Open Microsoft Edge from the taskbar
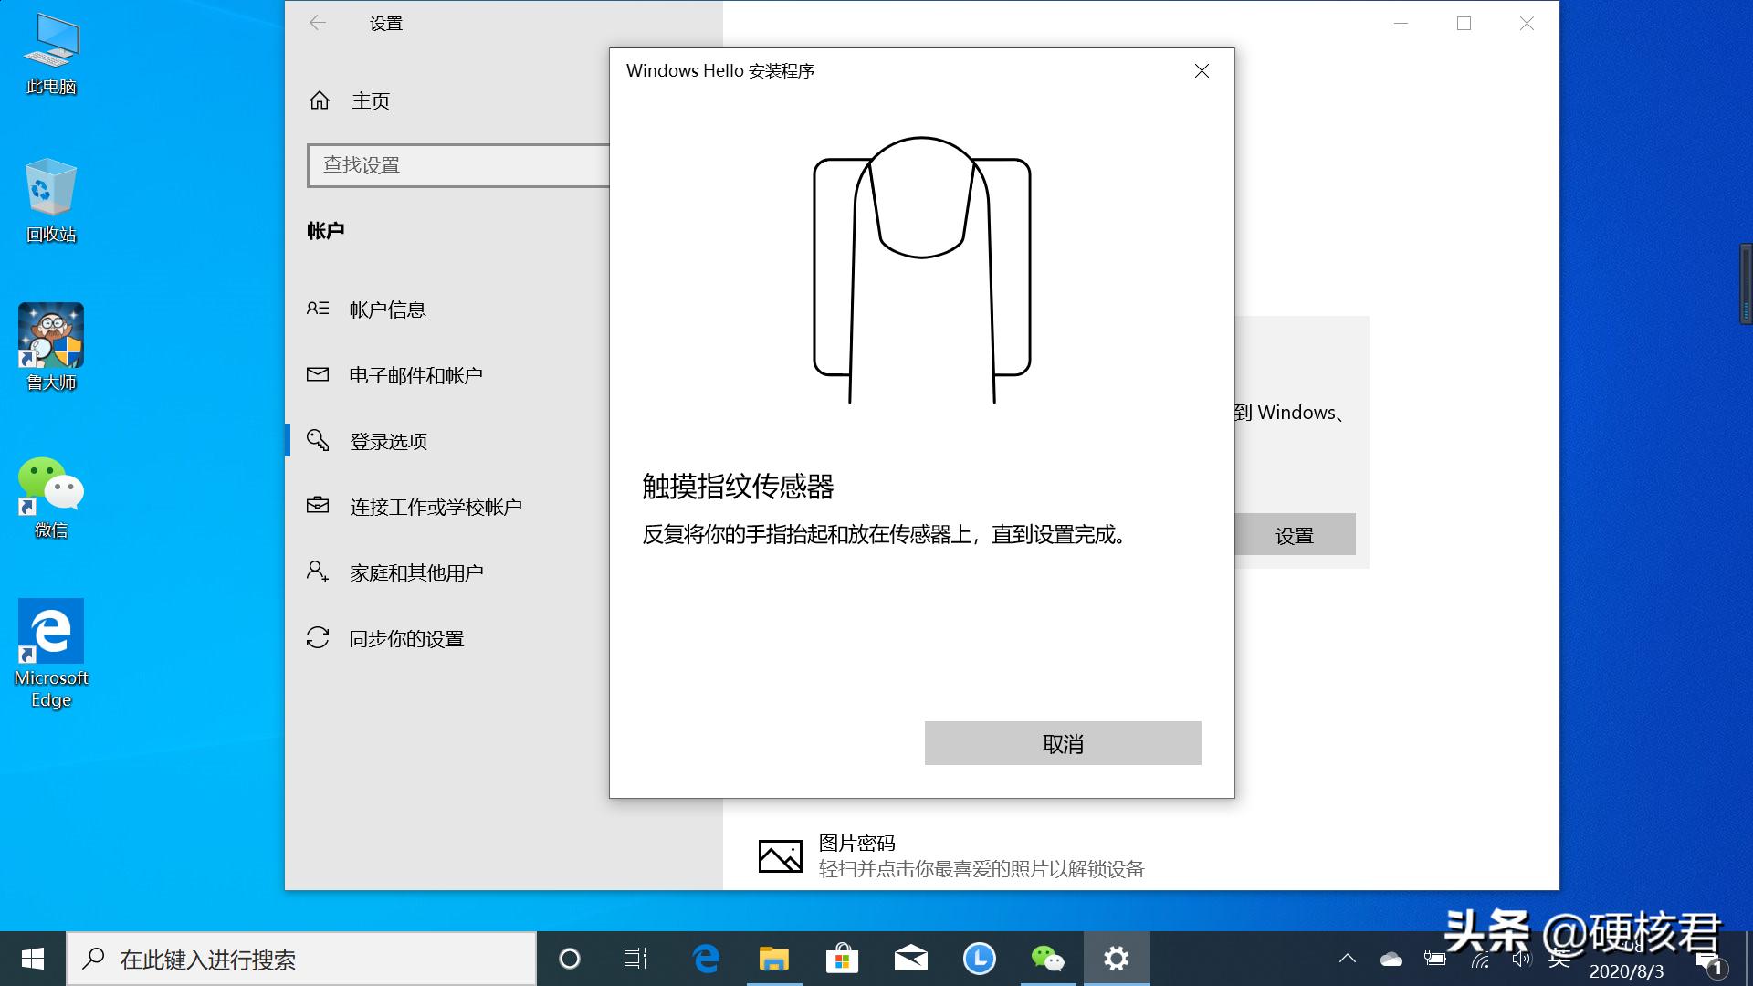Viewport: 1753px width, 986px height. 704,959
